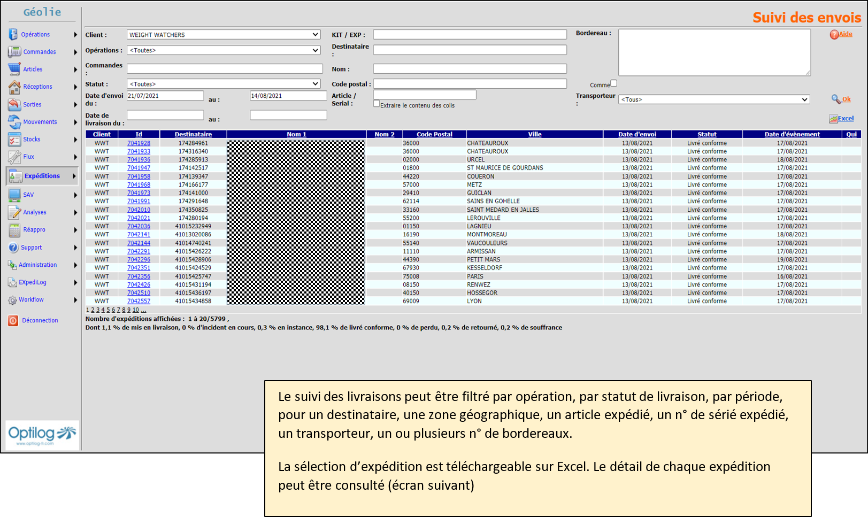This screenshot has width=868, height=517.
Task: Click the Réappro icon in sidebar
Action: pos(14,230)
